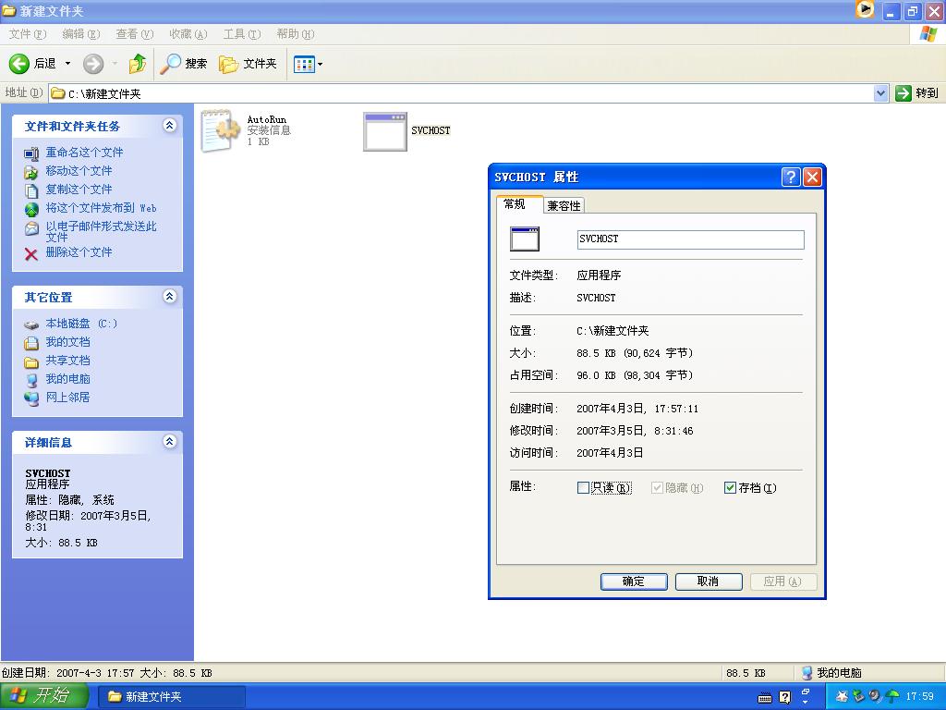Viewport: 946px width, 710px height.
Task: Open the 编辑 (Edit) menu
Action: click(x=81, y=34)
